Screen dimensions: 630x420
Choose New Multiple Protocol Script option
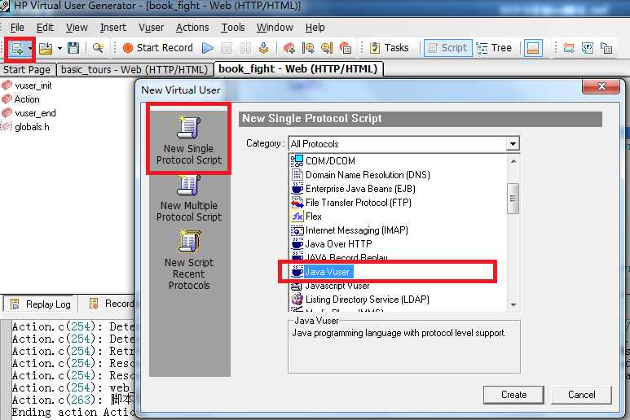189,199
